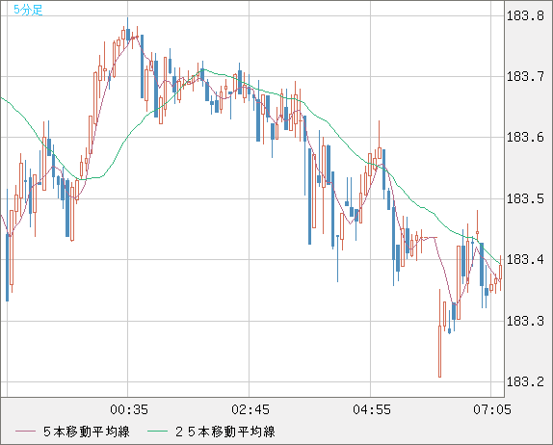
Task: Click the 5本移動平均線 legend label
Action: (87, 432)
